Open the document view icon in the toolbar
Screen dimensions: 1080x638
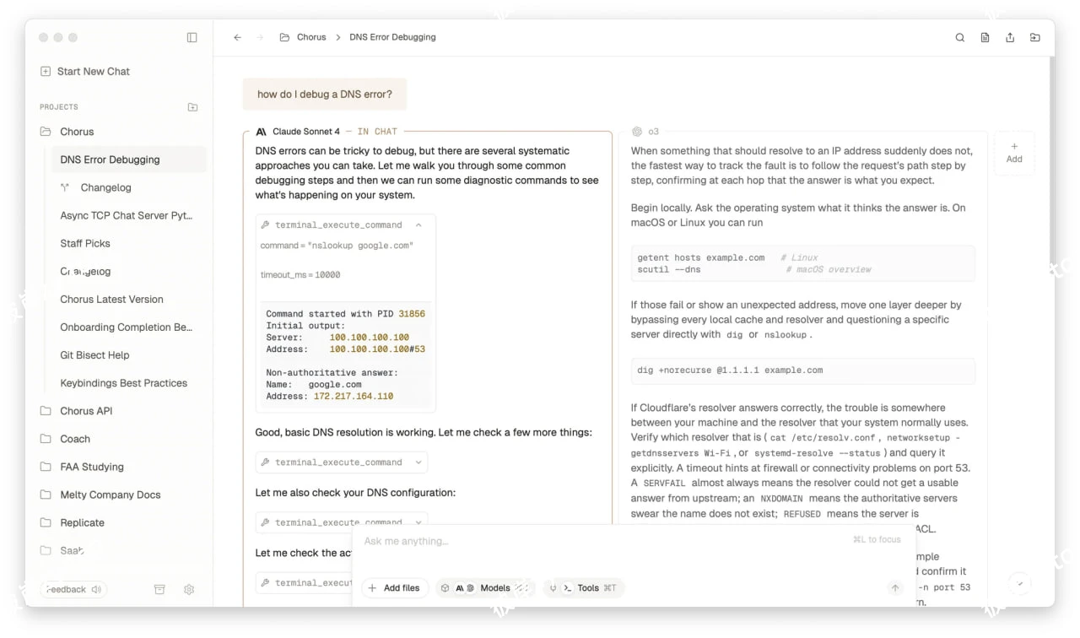pos(985,37)
